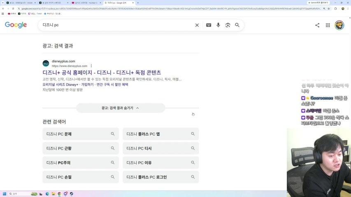Search related term 디즈니 PC 문제

[81, 134]
